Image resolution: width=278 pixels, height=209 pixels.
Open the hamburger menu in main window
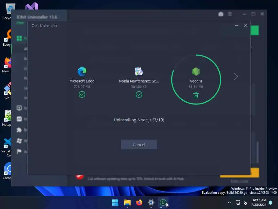click(230, 14)
